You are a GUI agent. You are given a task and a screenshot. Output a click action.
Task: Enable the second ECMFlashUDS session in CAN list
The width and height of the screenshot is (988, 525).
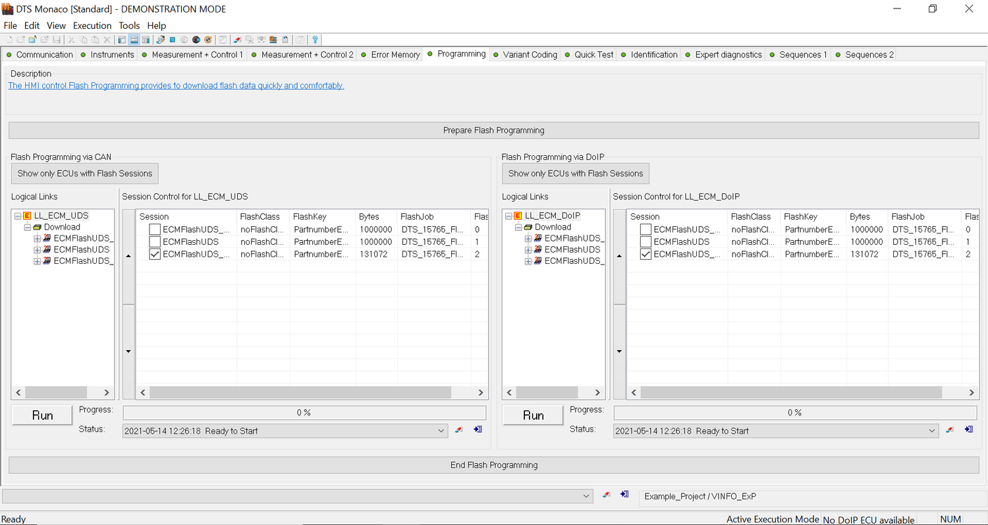point(155,242)
